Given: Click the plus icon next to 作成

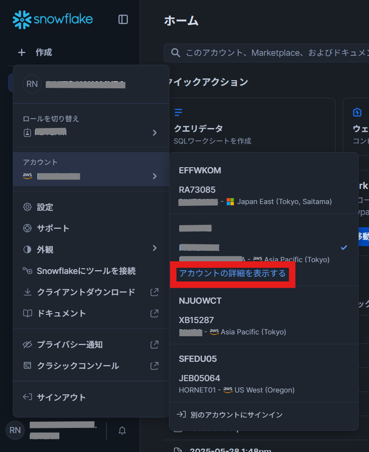Looking at the screenshot, I should pos(22,52).
